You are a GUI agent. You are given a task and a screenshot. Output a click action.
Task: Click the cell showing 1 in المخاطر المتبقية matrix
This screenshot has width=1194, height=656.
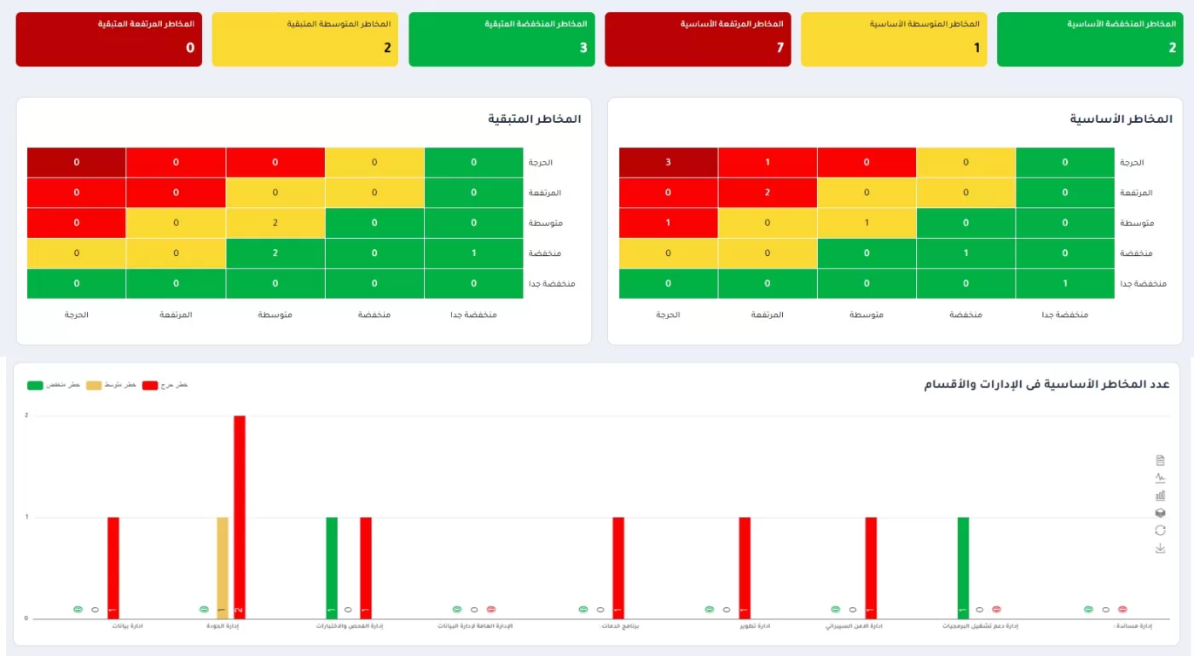click(x=473, y=253)
